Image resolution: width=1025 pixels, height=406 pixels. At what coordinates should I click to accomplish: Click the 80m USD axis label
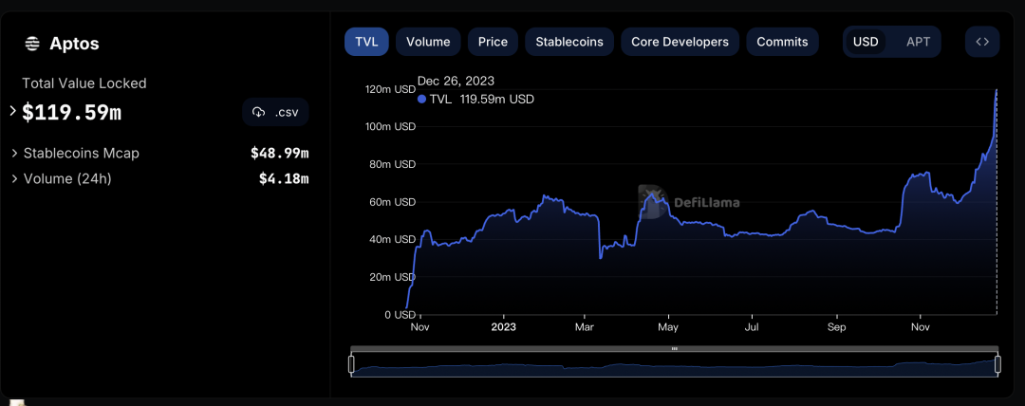392,164
